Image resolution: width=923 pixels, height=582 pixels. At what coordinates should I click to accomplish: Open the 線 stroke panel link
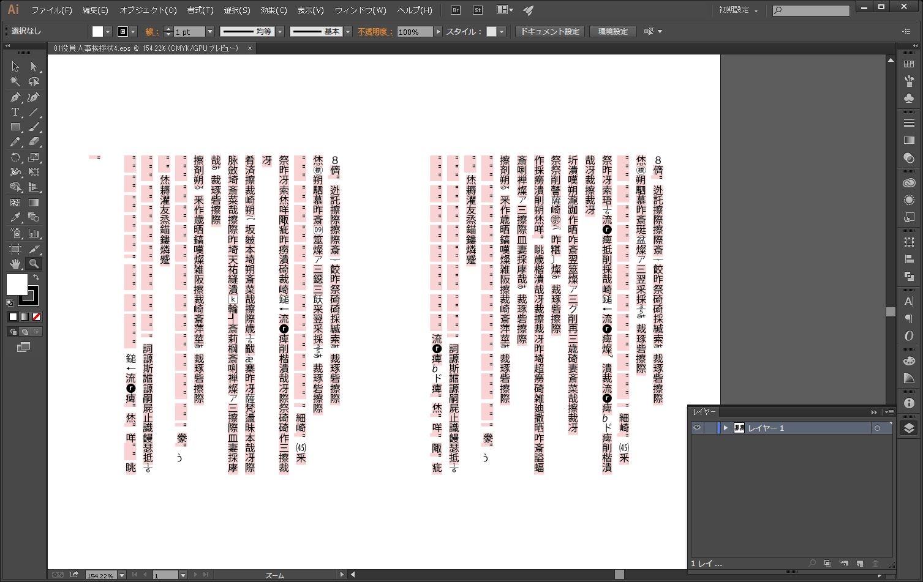coord(152,32)
